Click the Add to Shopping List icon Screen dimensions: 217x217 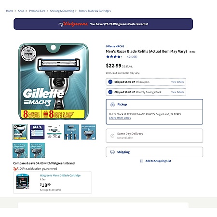pos(142,161)
